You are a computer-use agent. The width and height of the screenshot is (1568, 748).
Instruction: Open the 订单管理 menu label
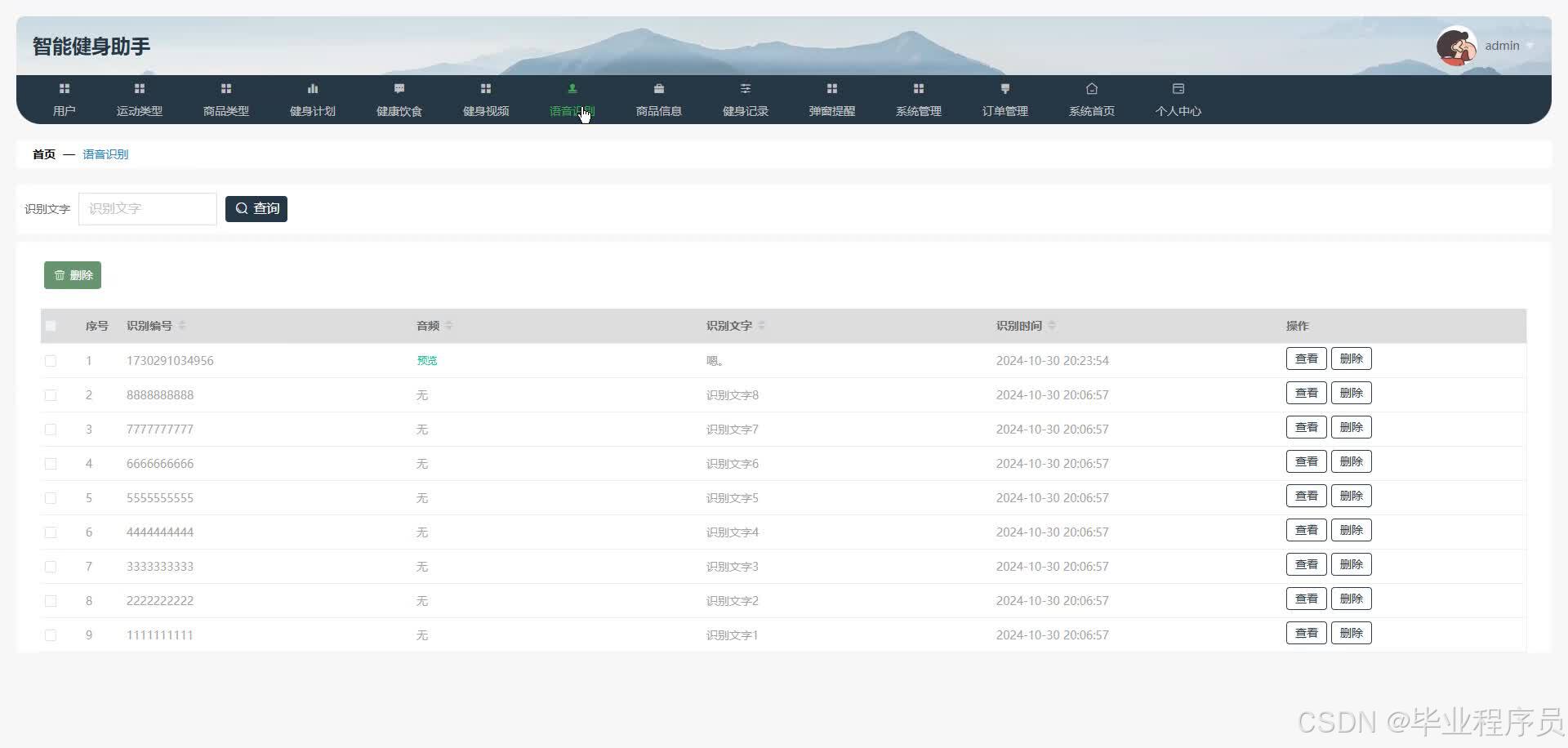[1005, 111]
